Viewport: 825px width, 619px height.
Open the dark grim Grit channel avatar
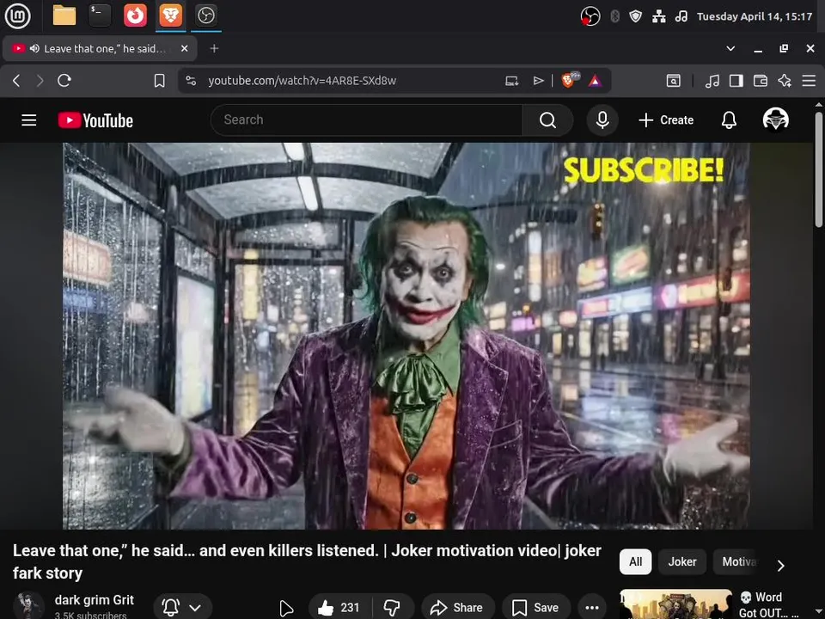(28, 605)
